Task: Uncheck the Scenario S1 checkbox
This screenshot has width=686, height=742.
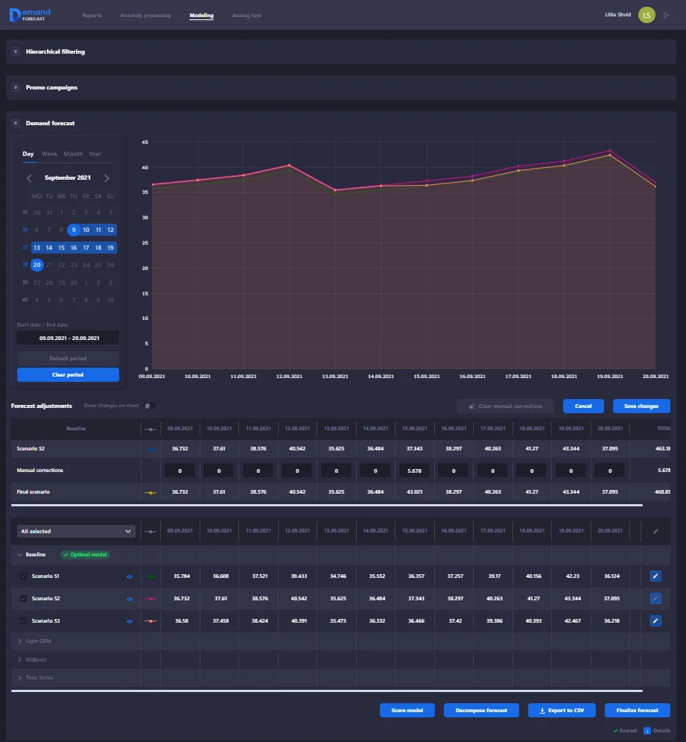Action: pos(23,576)
